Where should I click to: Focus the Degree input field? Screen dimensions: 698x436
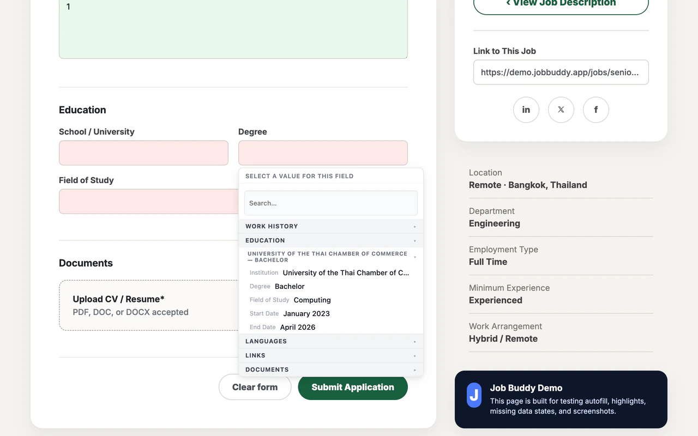point(323,153)
